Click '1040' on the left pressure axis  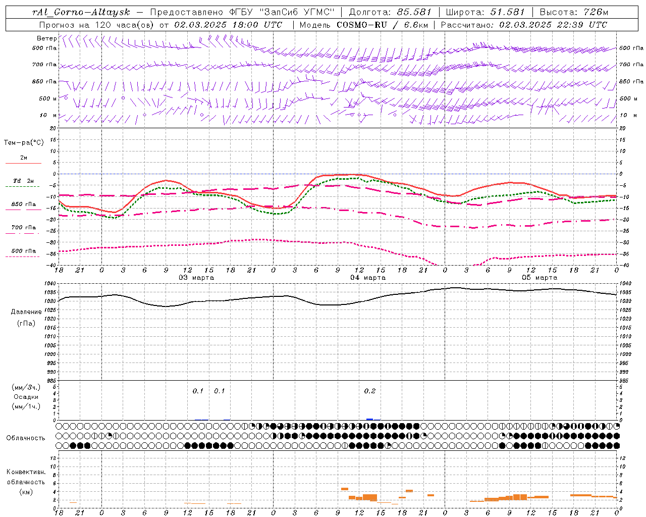click(x=50, y=284)
